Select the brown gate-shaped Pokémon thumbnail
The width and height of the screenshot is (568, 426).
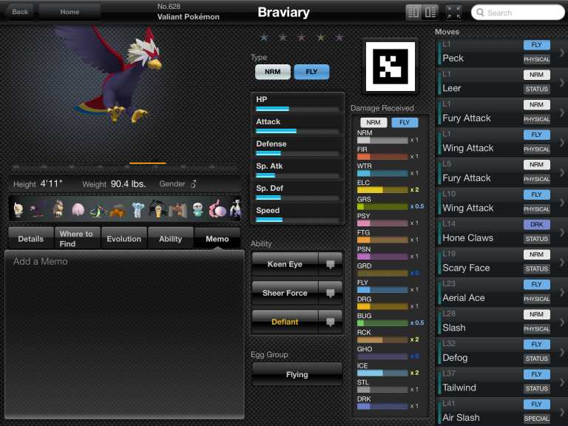pos(177,211)
